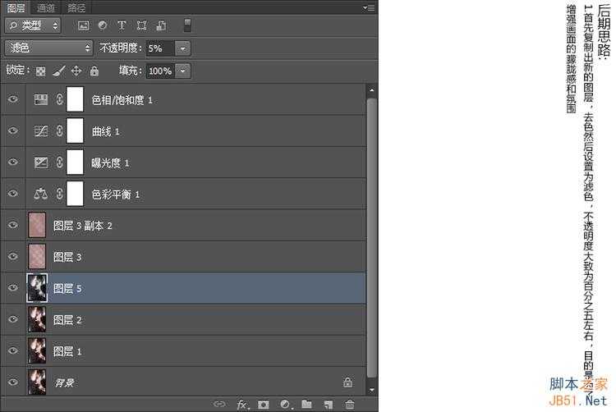Click the pixel layer filter icon
616x412 pixels.
(x=85, y=26)
